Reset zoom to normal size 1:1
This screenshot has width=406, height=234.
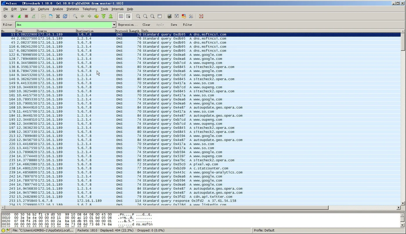(152, 16)
